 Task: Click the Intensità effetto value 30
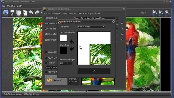(x=122, y=34)
